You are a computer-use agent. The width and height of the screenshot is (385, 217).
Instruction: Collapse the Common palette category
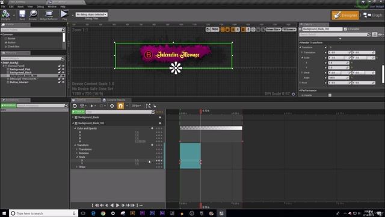pyautogui.click(x=1, y=34)
